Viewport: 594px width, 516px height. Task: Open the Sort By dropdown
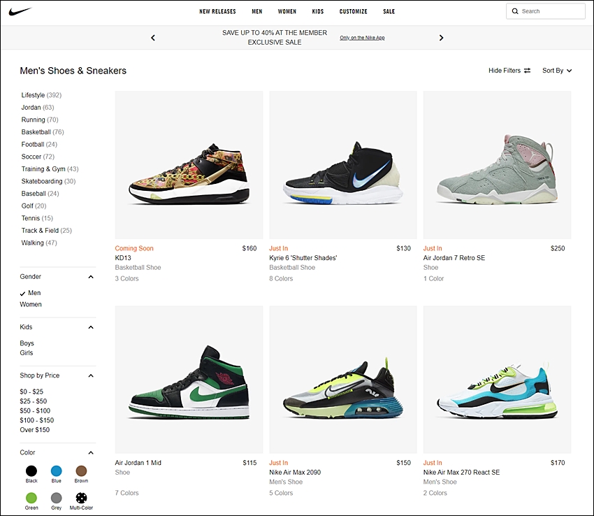(x=557, y=71)
